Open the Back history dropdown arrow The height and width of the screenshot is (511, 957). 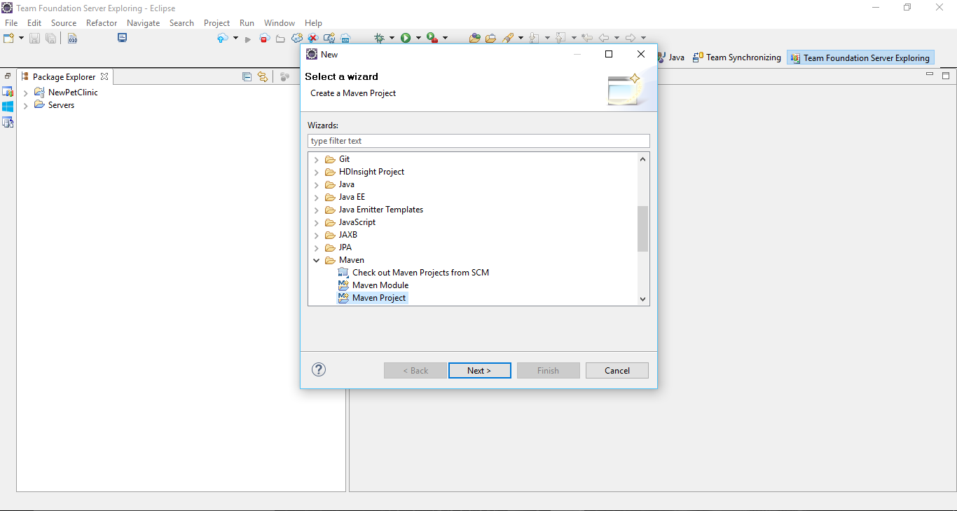[x=617, y=38]
